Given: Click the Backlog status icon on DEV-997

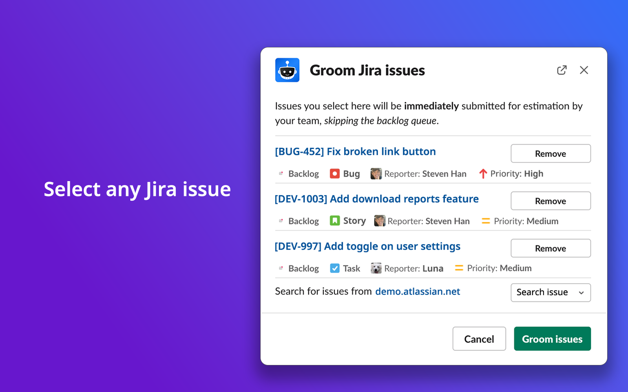Looking at the screenshot, I should click(x=281, y=268).
